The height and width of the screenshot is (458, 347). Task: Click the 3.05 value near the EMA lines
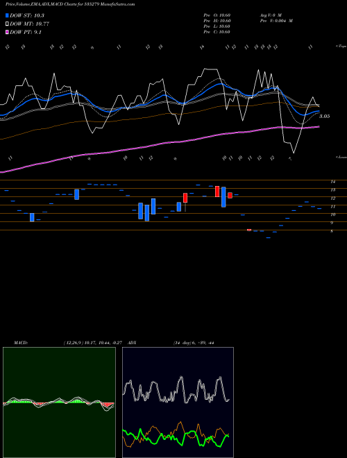click(x=325, y=117)
